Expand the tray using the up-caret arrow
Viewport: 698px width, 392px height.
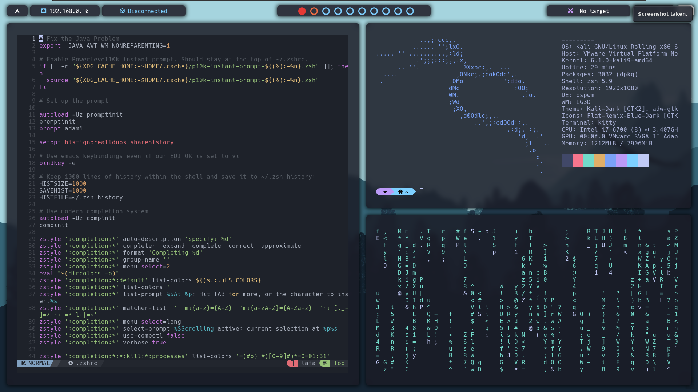(17, 11)
